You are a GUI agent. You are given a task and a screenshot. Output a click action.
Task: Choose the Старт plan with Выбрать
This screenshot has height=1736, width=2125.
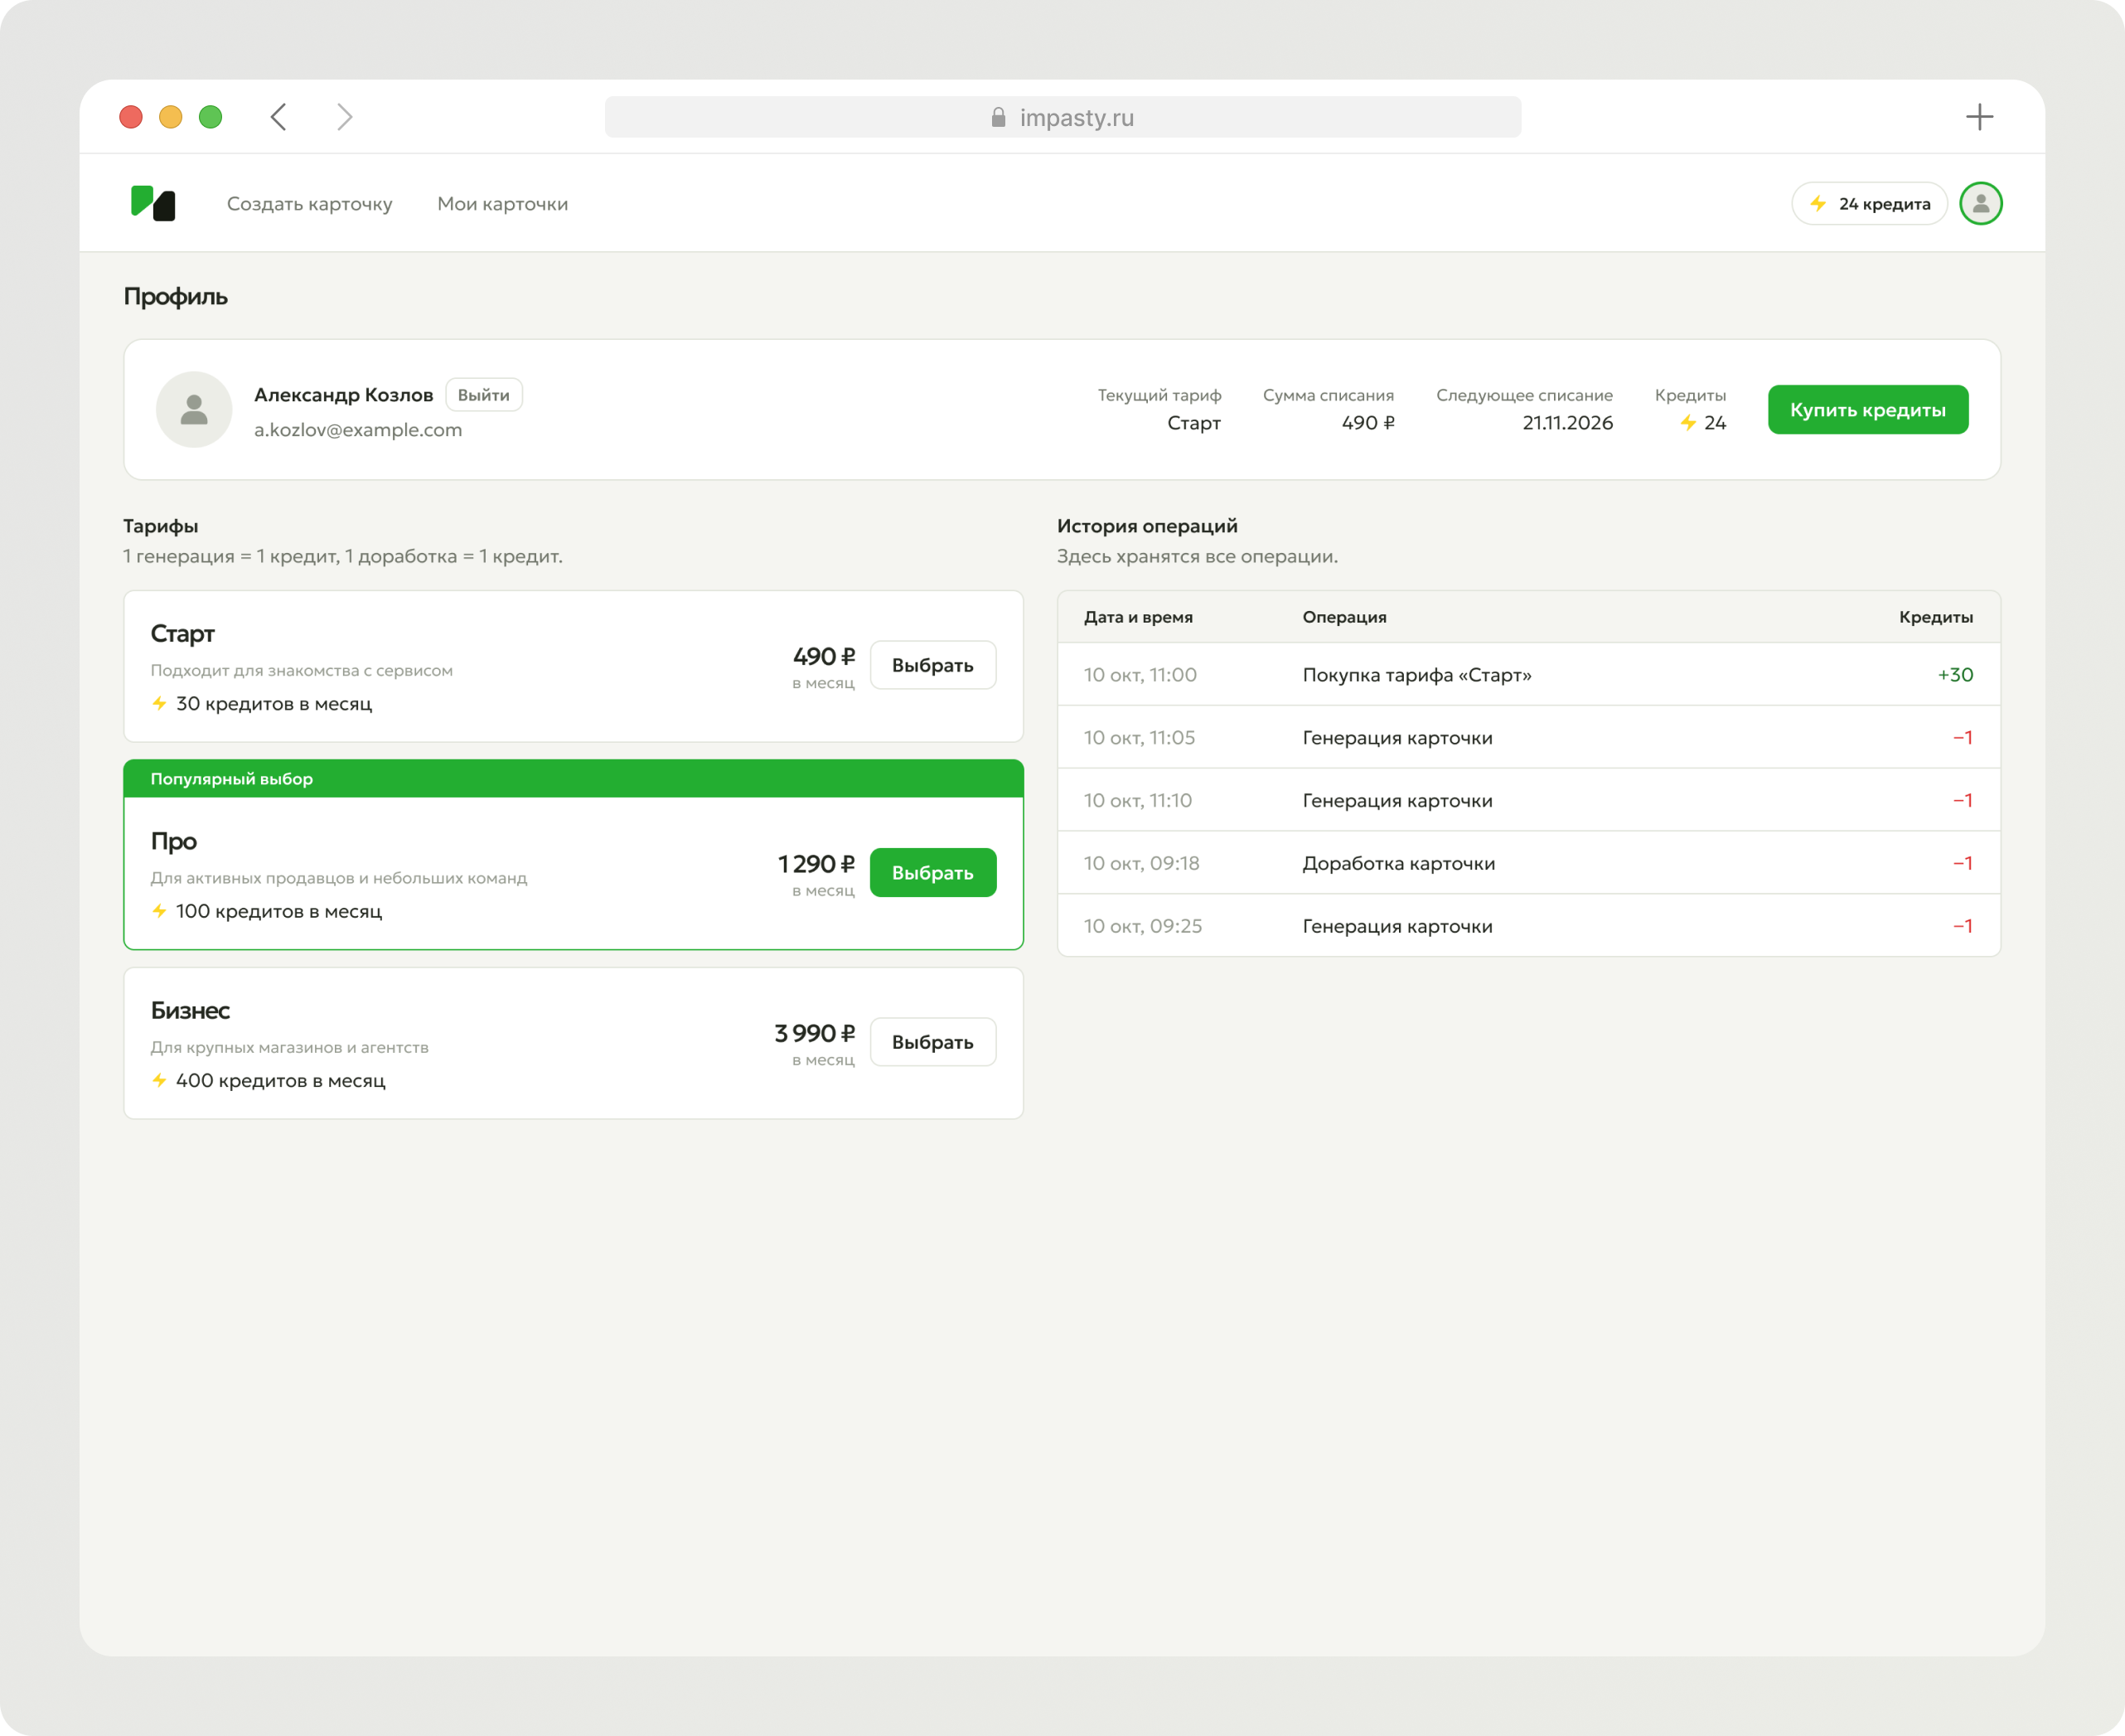coord(932,665)
